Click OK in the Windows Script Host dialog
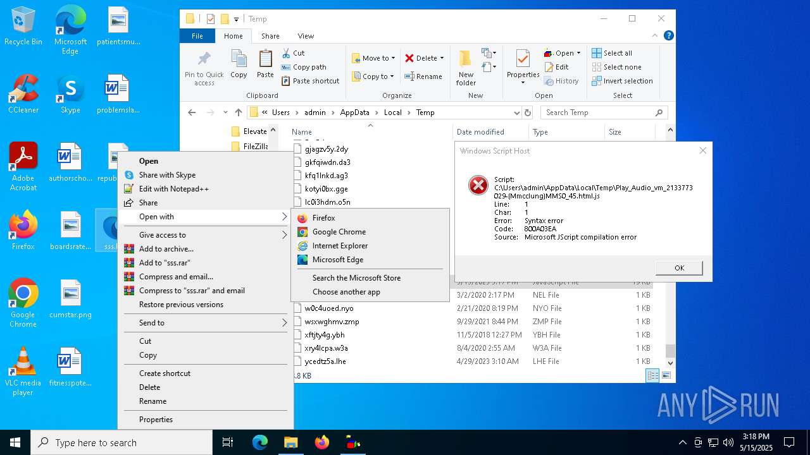Viewport: 810px width, 455px height. (x=679, y=268)
